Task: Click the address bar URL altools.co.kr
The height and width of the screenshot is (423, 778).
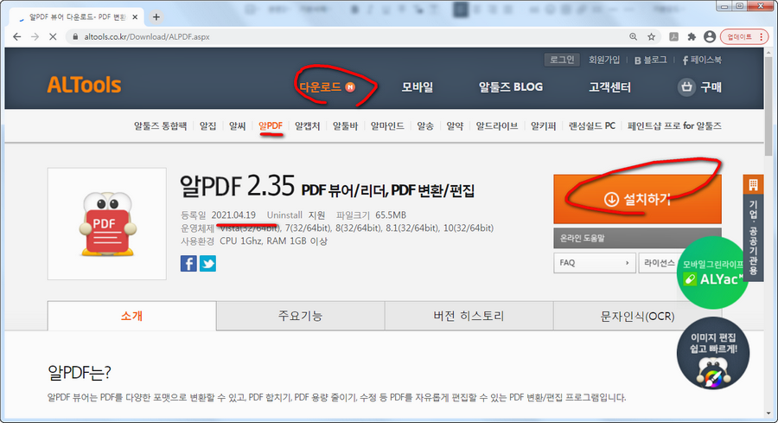Action: click(x=147, y=36)
